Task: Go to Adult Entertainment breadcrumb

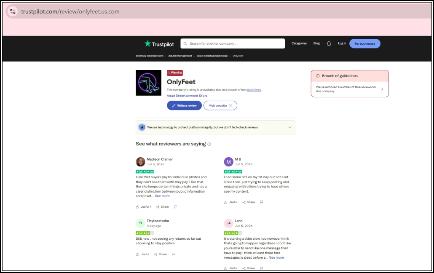Action: tap(180, 56)
